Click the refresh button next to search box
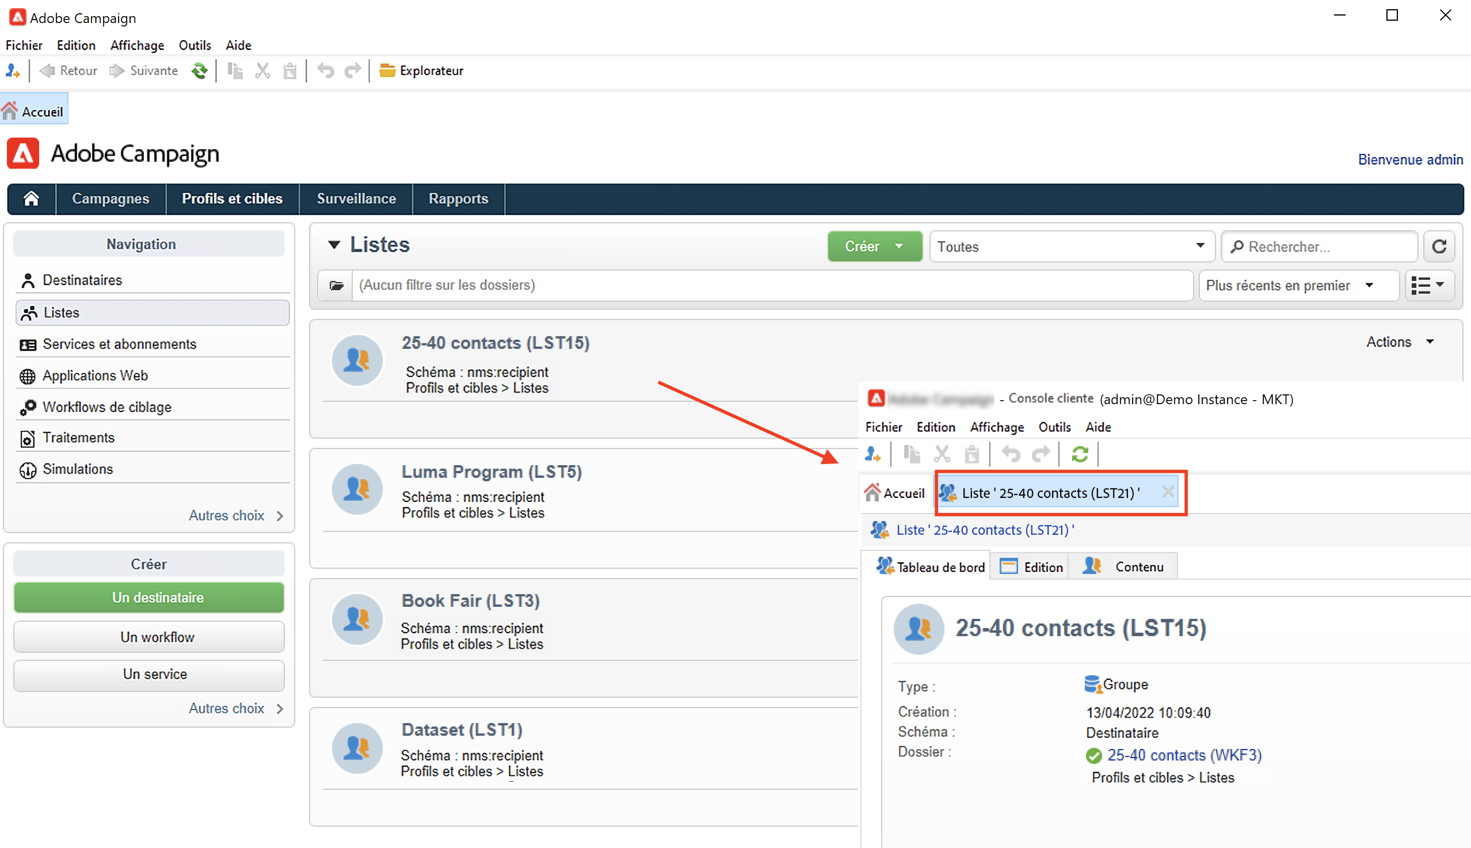The width and height of the screenshot is (1471, 848). 1439,247
